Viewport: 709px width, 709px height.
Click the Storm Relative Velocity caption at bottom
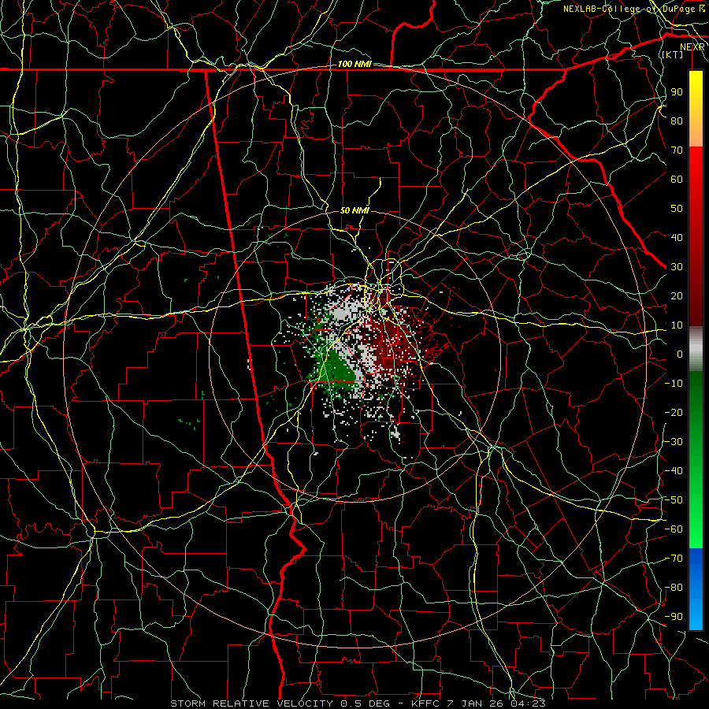coord(358,703)
